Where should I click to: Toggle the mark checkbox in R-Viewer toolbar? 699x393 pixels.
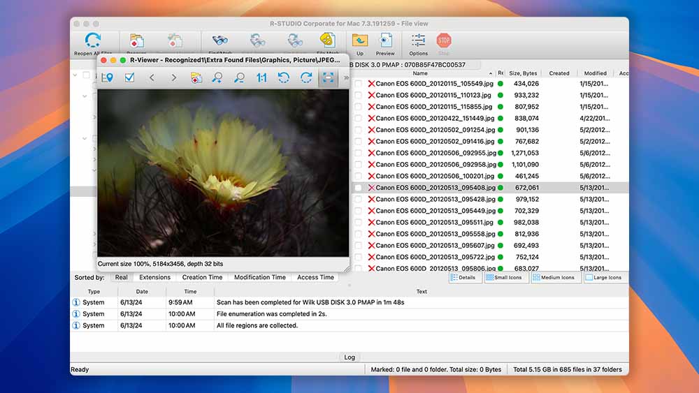(129, 77)
